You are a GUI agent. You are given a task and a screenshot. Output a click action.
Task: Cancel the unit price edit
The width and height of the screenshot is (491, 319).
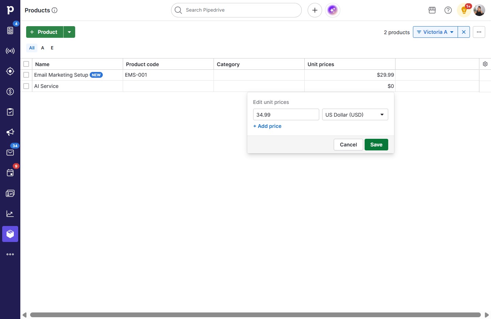[x=348, y=145]
